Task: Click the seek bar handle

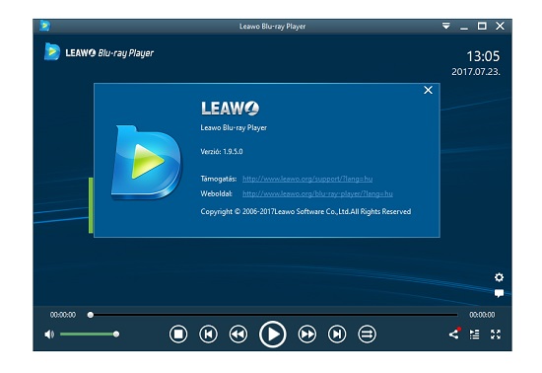Action: (x=91, y=315)
